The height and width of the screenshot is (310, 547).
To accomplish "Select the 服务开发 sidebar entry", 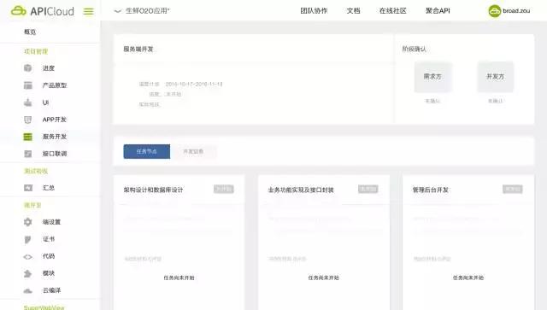I will [55, 137].
